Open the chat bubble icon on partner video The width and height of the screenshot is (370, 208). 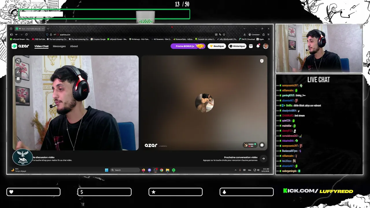click(x=262, y=145)
